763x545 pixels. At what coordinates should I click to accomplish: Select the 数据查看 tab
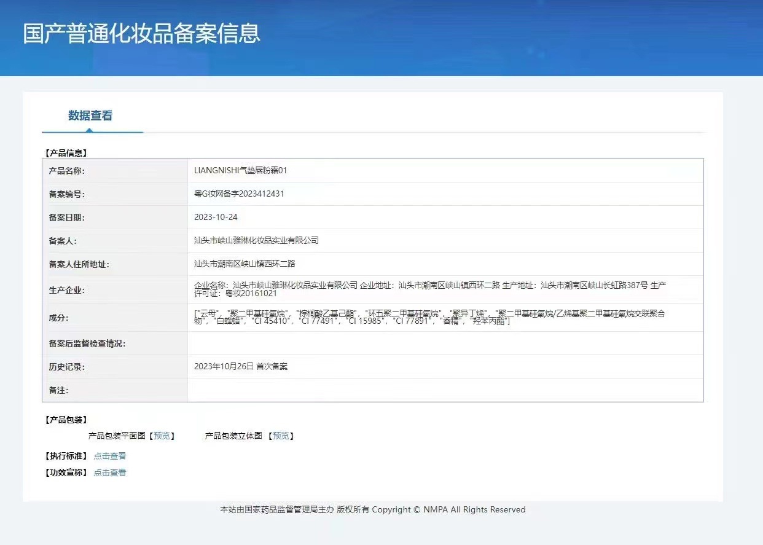90,116
